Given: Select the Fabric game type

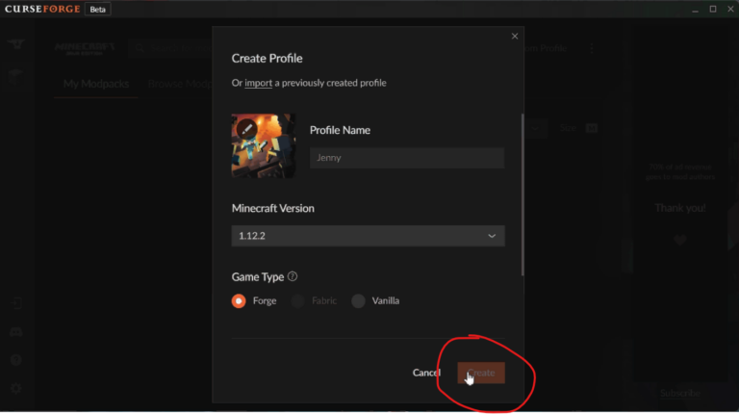Looking at the screenshot, I should pos(298,300).
